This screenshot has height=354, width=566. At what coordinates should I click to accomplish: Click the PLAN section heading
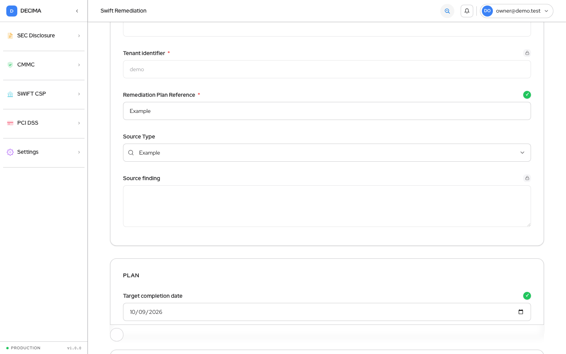(131, 275)
